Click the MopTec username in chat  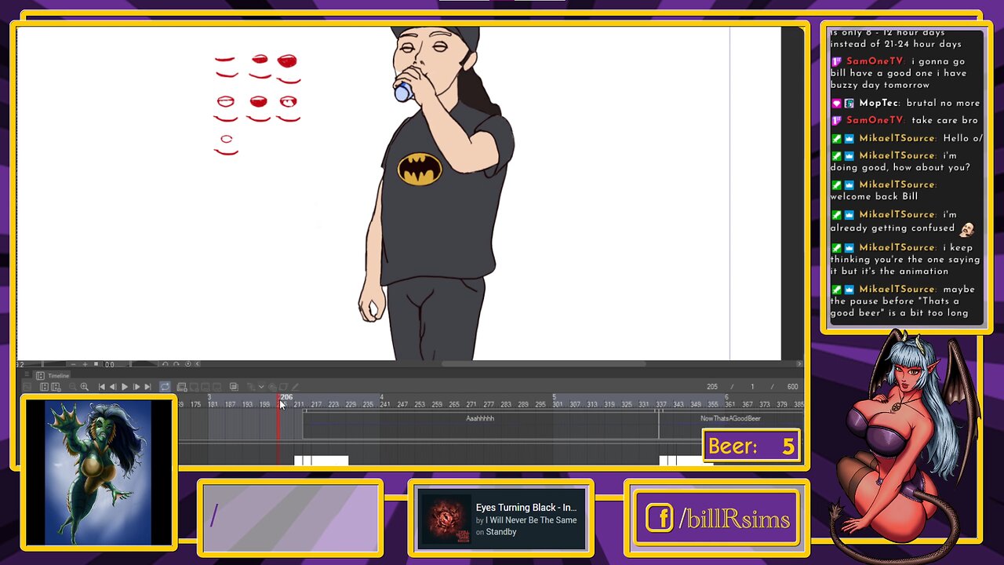pyautogui.click(x=880, y=103)
